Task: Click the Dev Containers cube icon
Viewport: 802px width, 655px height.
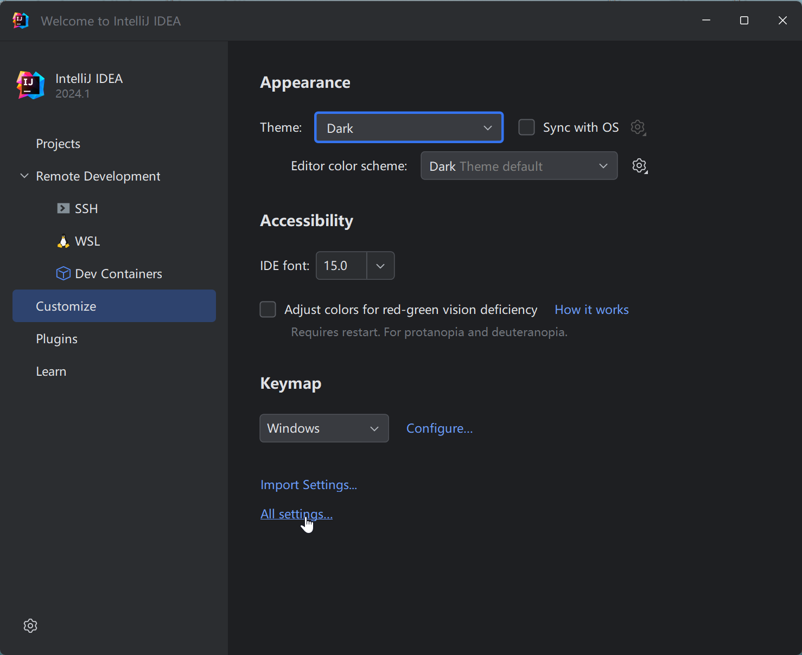Action: pos(63,273)
